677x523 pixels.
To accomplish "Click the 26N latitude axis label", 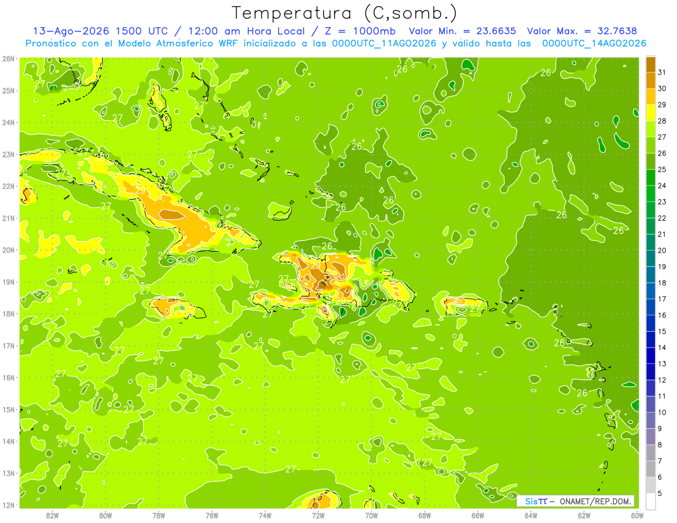I will (8, 59).
